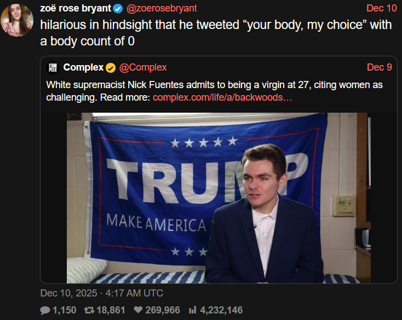Click the Dec 10 date link

[382, 8]
